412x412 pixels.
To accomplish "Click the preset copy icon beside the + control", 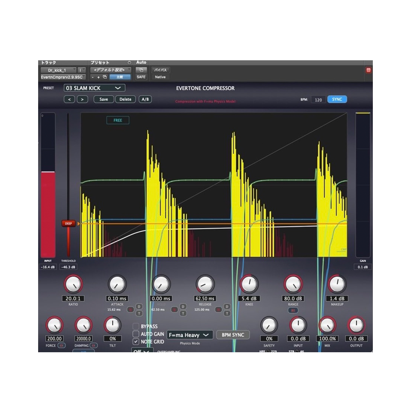I will click(104, 77).
